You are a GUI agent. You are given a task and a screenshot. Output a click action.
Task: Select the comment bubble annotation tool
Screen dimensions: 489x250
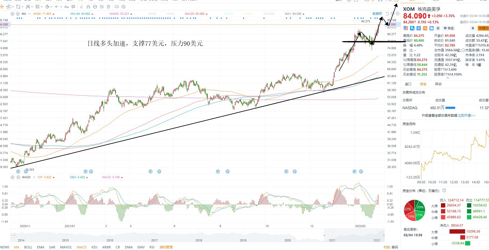[x=73, y=6]
